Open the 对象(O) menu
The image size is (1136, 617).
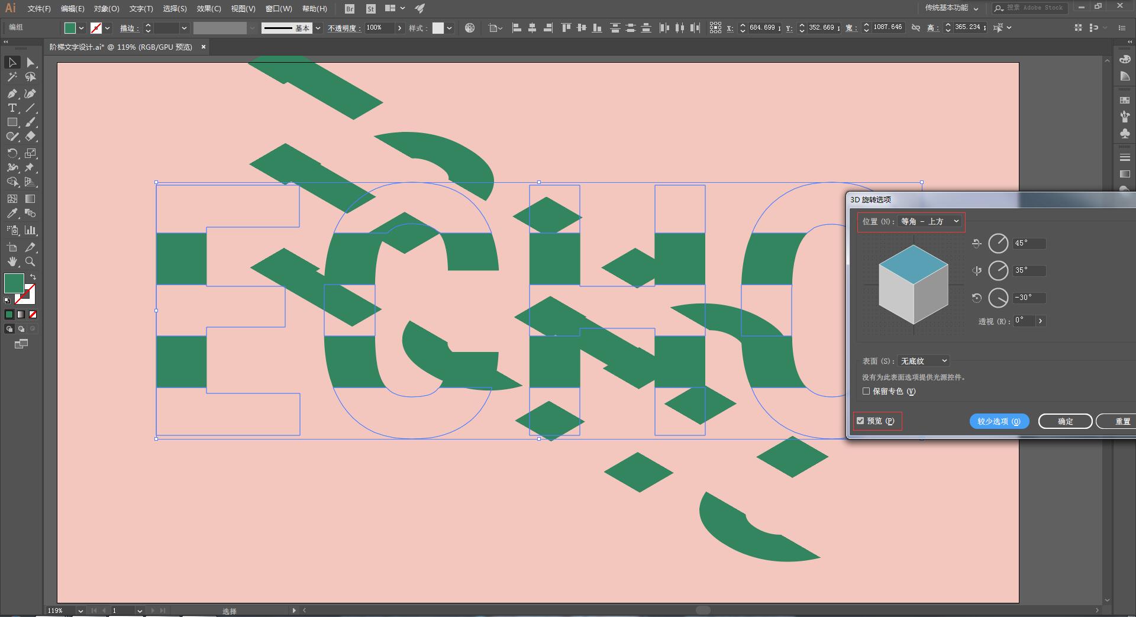[x=106, y=8]
